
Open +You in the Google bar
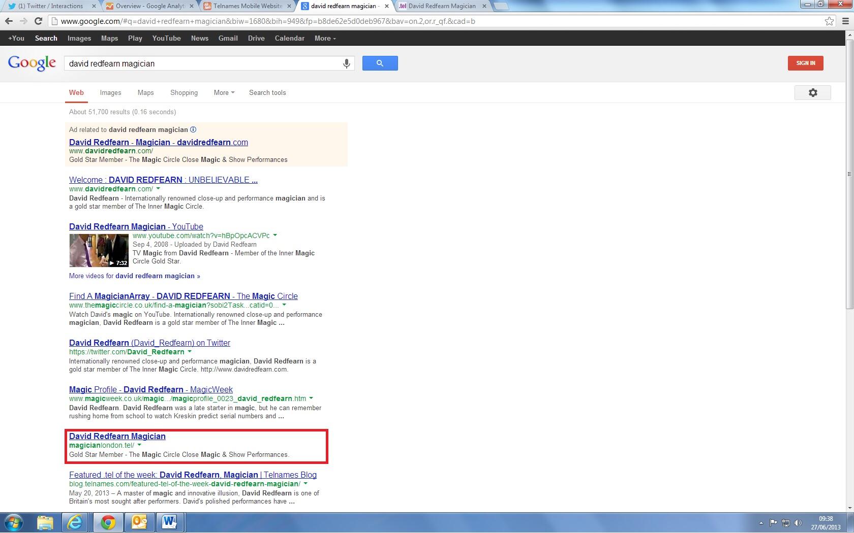tap(16, 38)
